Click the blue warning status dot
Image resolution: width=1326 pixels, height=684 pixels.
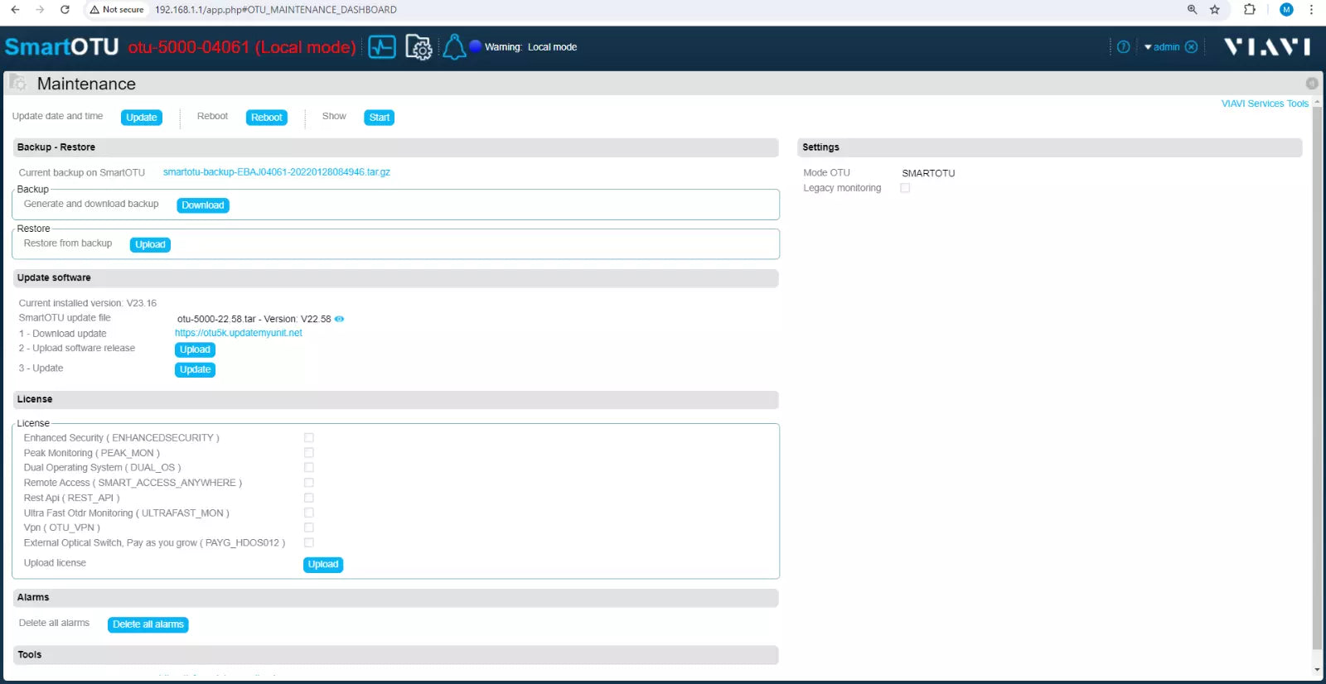coord(475,46)
